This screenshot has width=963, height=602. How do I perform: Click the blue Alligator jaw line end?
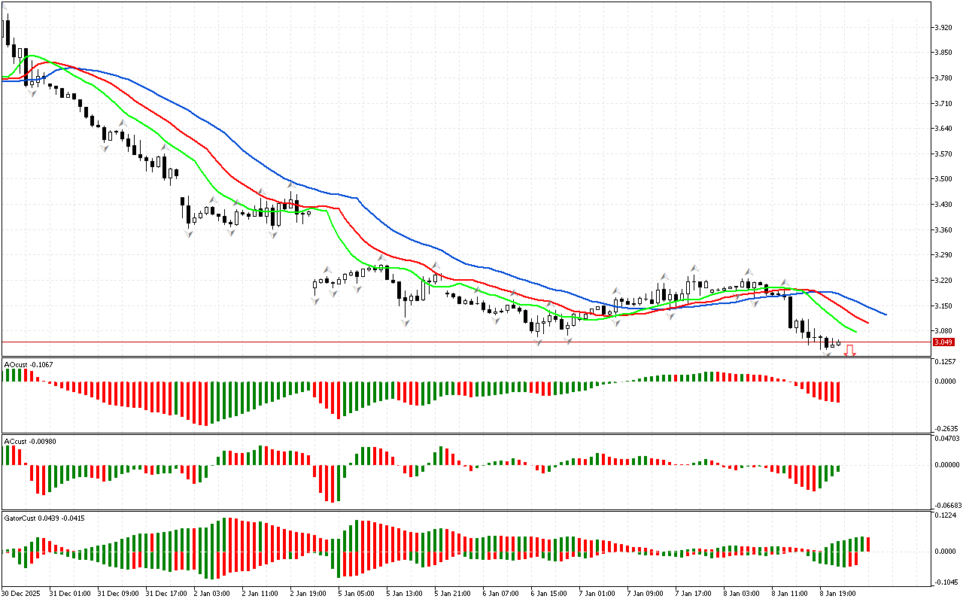pos(885,314)
